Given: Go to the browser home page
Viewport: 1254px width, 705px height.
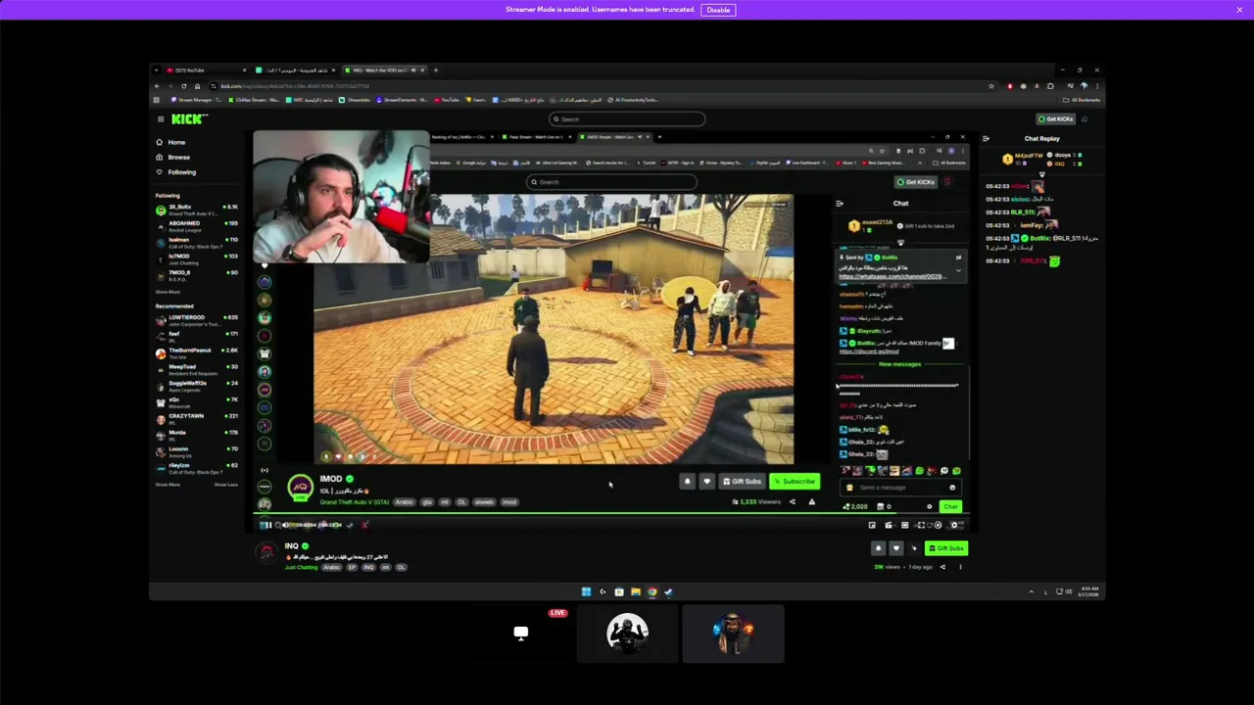Looking at the screenshot, I should (197, 86).
